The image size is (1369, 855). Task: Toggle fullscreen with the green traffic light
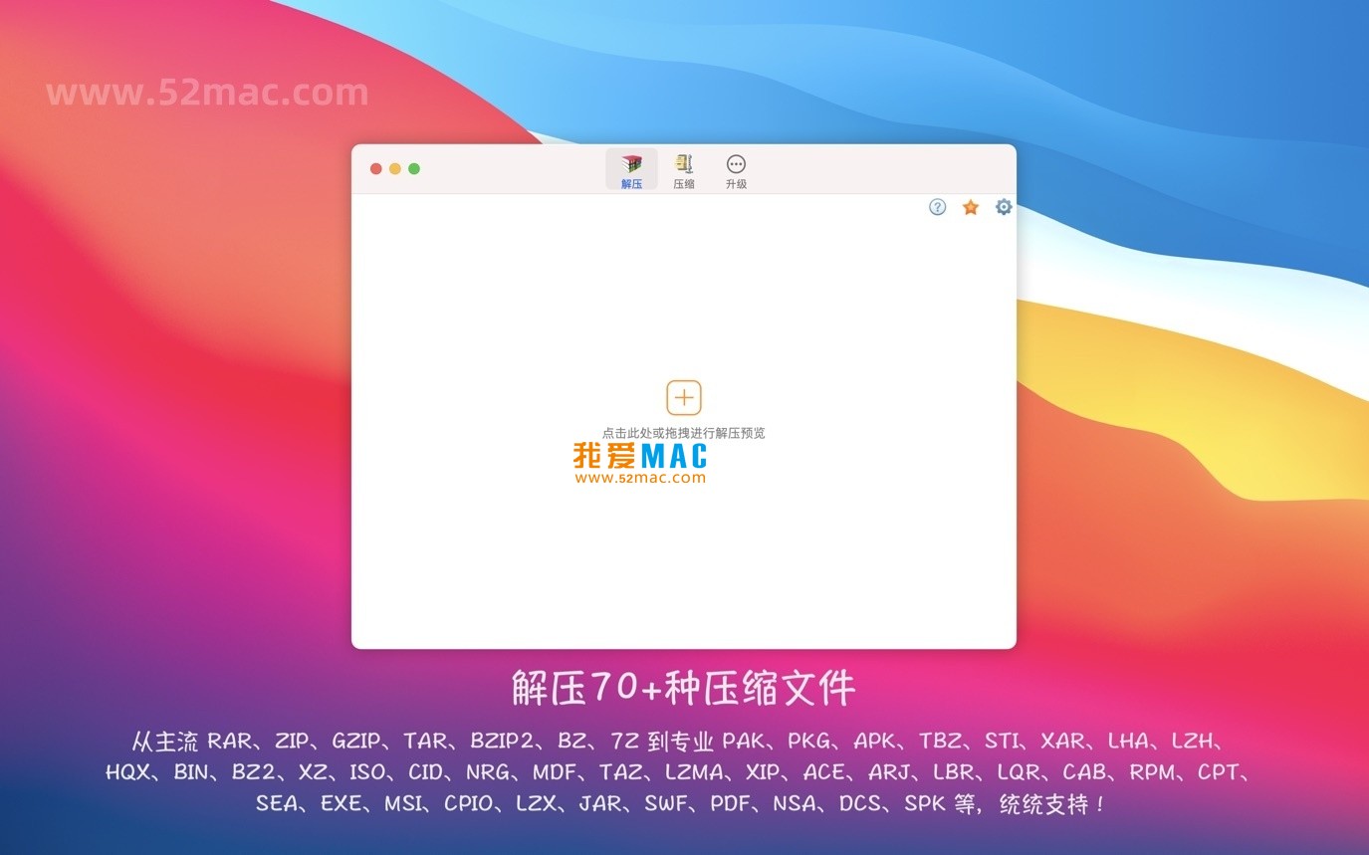(414, 168)
